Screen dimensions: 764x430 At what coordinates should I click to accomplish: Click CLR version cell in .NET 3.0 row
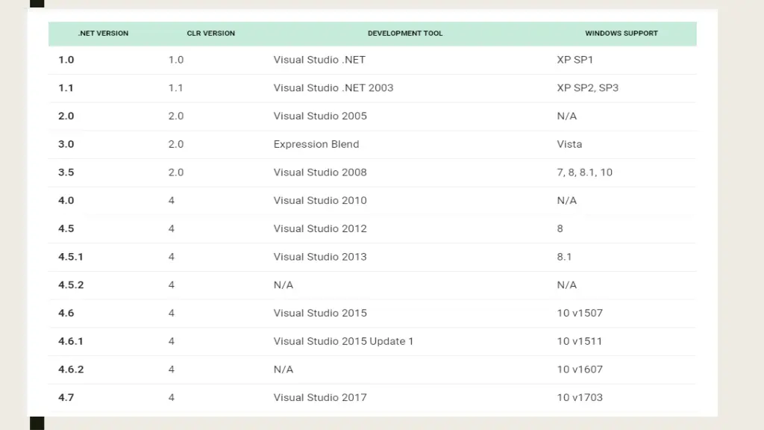[x=176, y=144]
